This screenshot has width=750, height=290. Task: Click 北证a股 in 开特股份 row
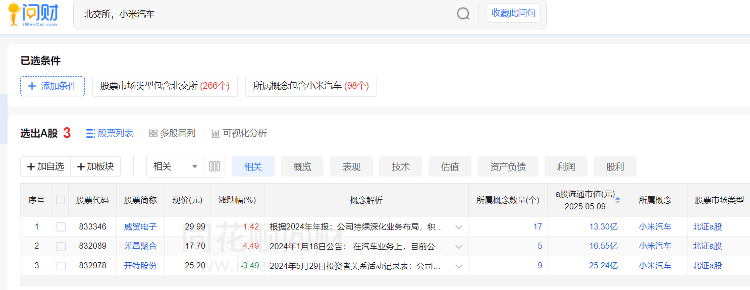[x=707, y=265]
